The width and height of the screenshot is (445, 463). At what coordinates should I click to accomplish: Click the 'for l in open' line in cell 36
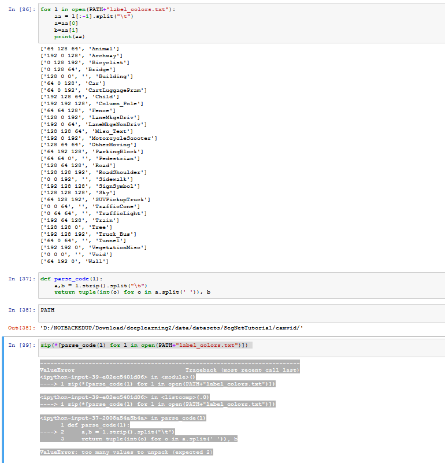pos(109,10)
